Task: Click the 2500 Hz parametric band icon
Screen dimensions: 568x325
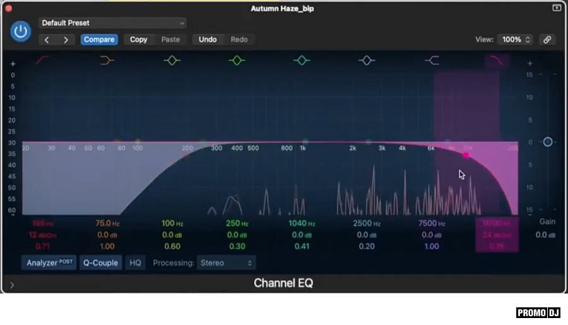Action: point(367,61)
